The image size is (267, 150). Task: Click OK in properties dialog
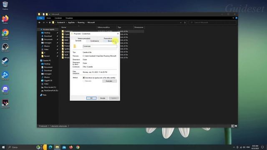[91, 98]
